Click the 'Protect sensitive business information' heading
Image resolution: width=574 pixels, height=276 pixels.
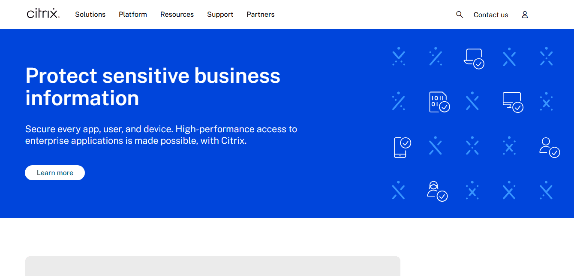(153, 87)
